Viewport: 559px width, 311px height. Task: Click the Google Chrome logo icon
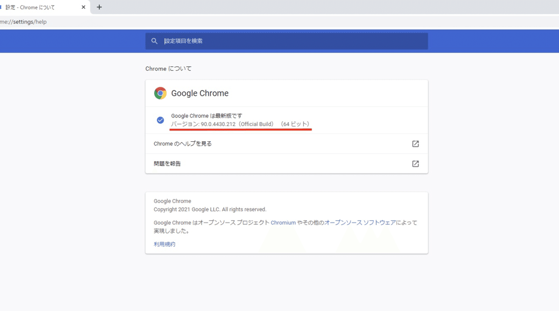tap(160, 93)
